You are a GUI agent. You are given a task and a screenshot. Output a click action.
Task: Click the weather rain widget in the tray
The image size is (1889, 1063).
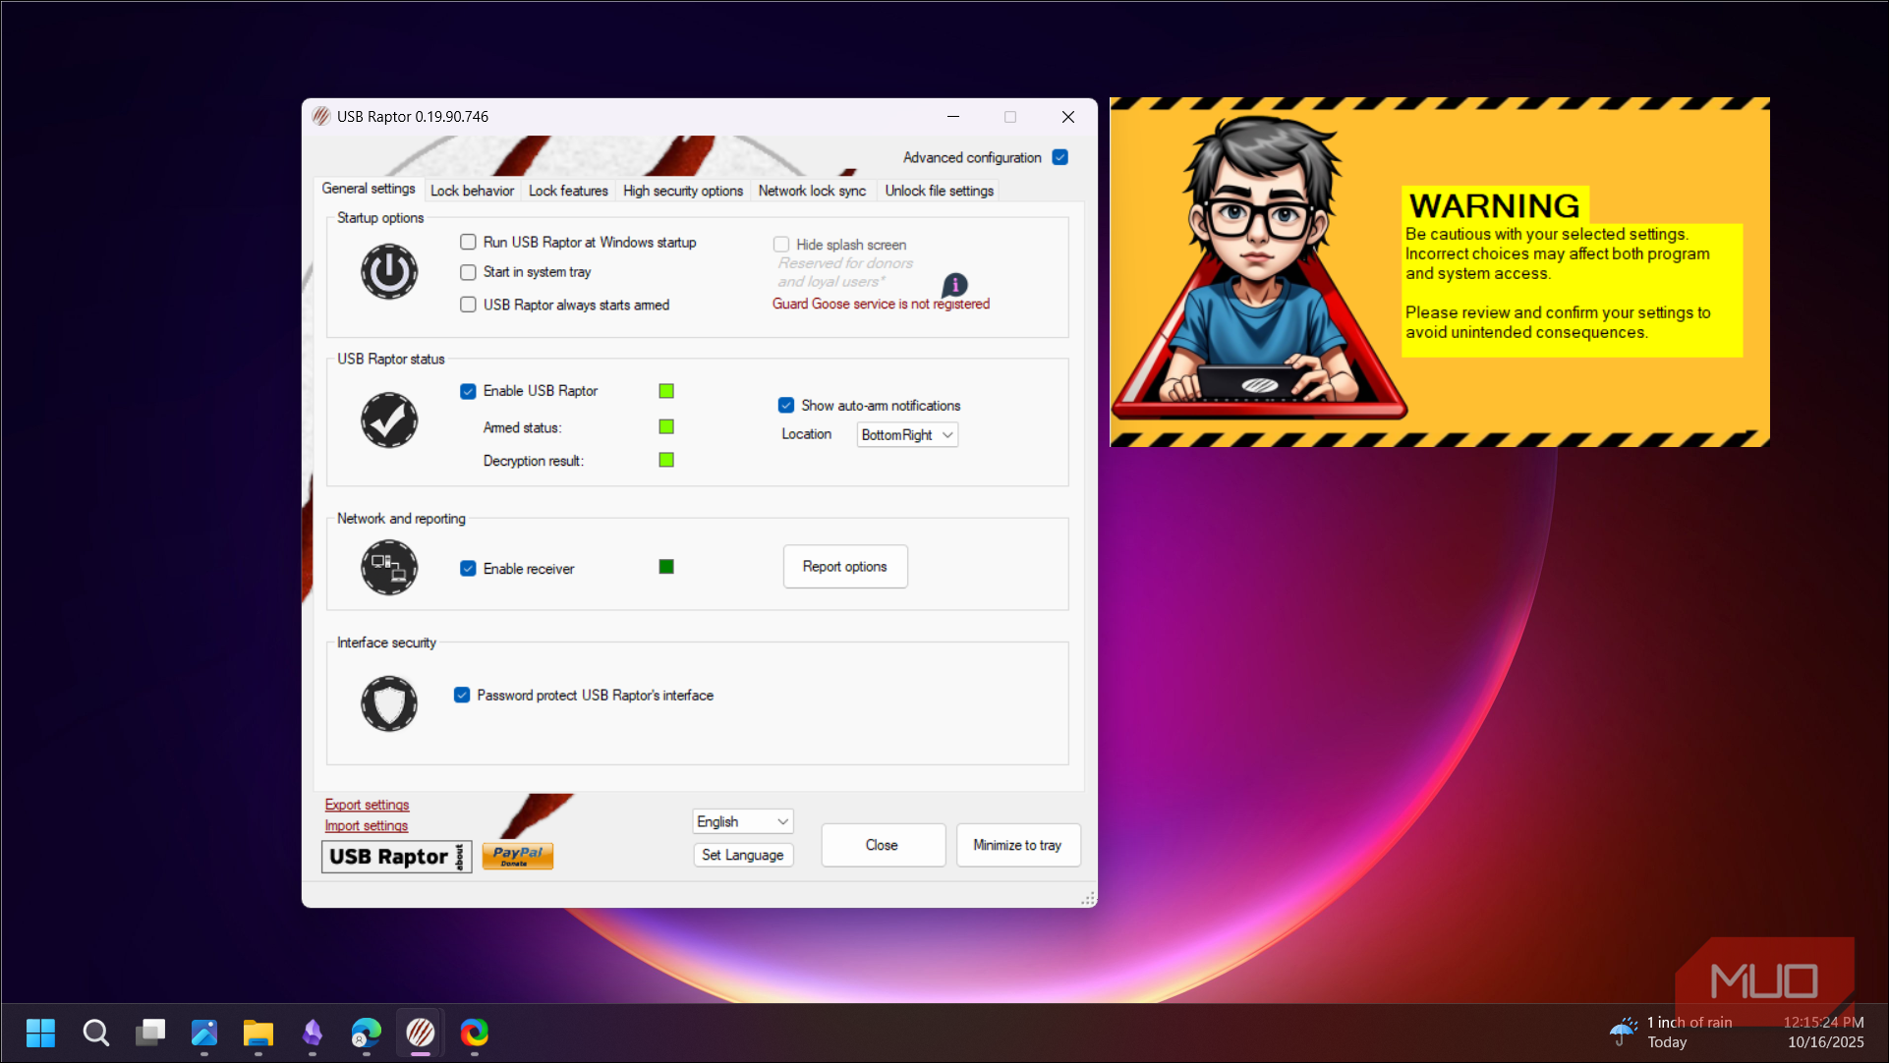pos(1671,1033)
